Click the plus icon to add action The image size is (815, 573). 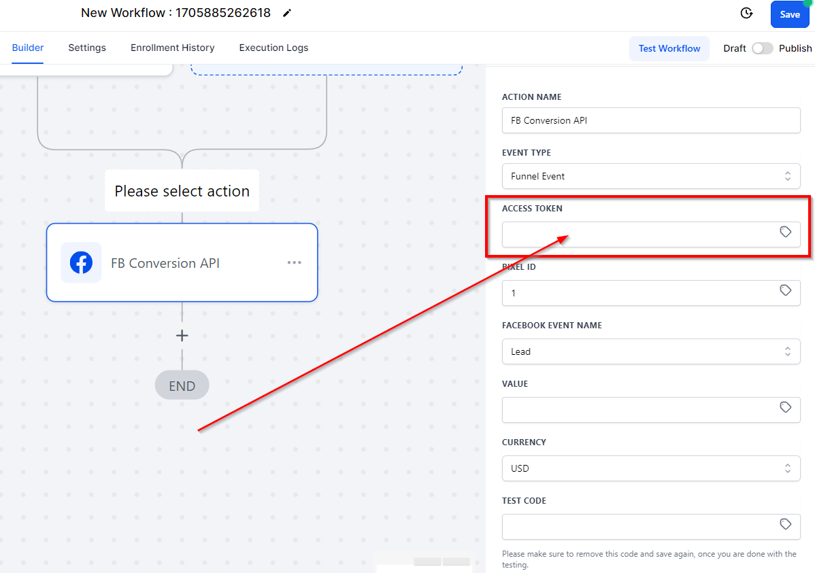pos(182,335)
